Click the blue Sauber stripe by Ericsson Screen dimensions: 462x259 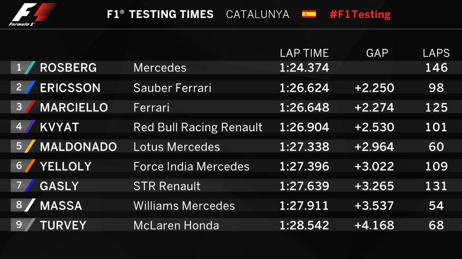[30, 87]
